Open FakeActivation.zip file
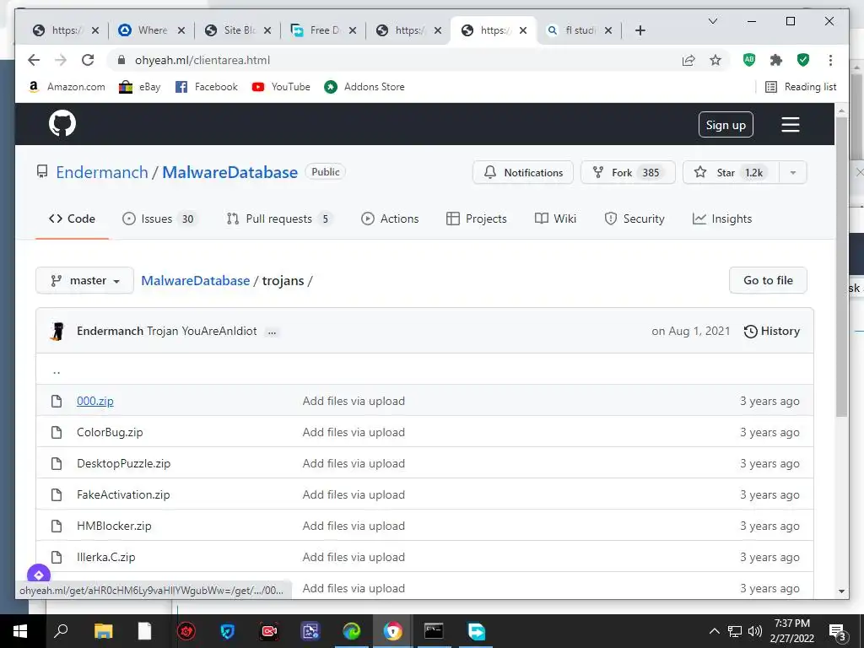Viewport: 864px width, 648px height. [x=123, y=494]
